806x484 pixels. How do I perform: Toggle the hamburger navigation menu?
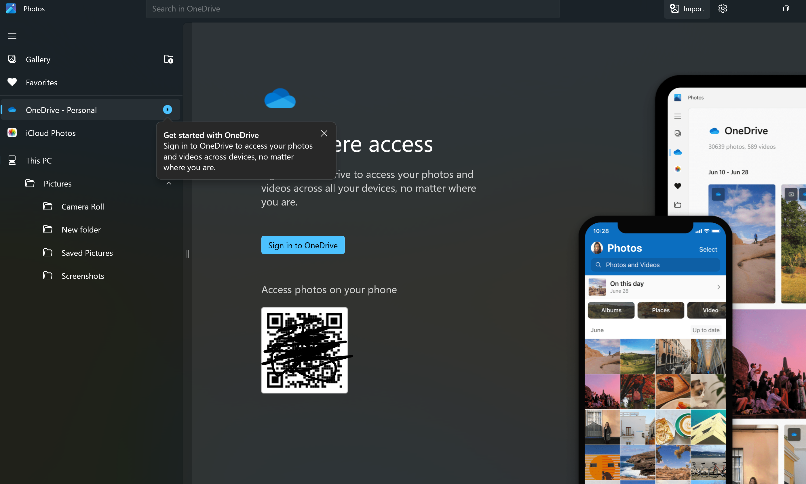pos(12,36)
